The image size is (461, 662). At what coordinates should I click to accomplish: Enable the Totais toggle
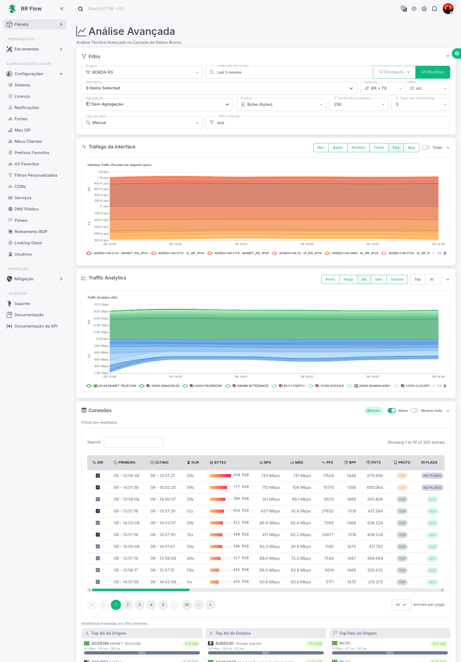tap(426, 148)
